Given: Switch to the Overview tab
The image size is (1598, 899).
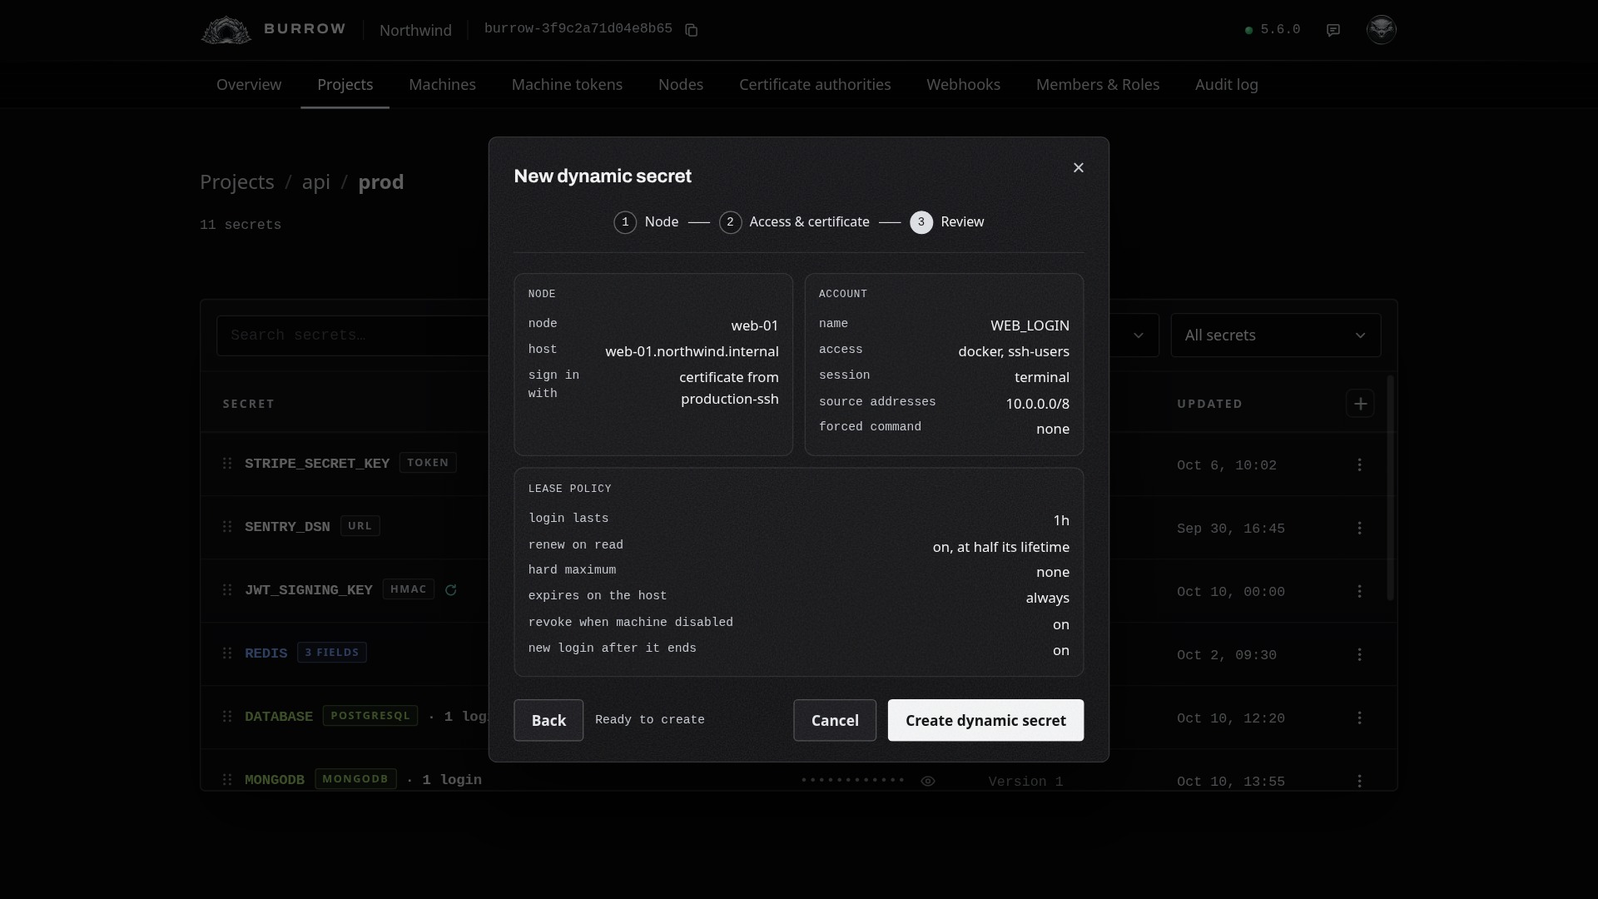Looking at the screenshot, I should (x=249, y=84).
